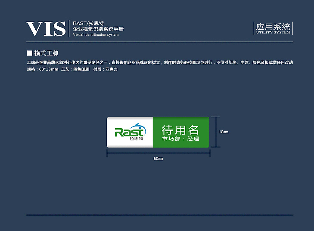Select the RAST/拉思特 heading text
The image size is (314, 231).
tap(88, 23)
